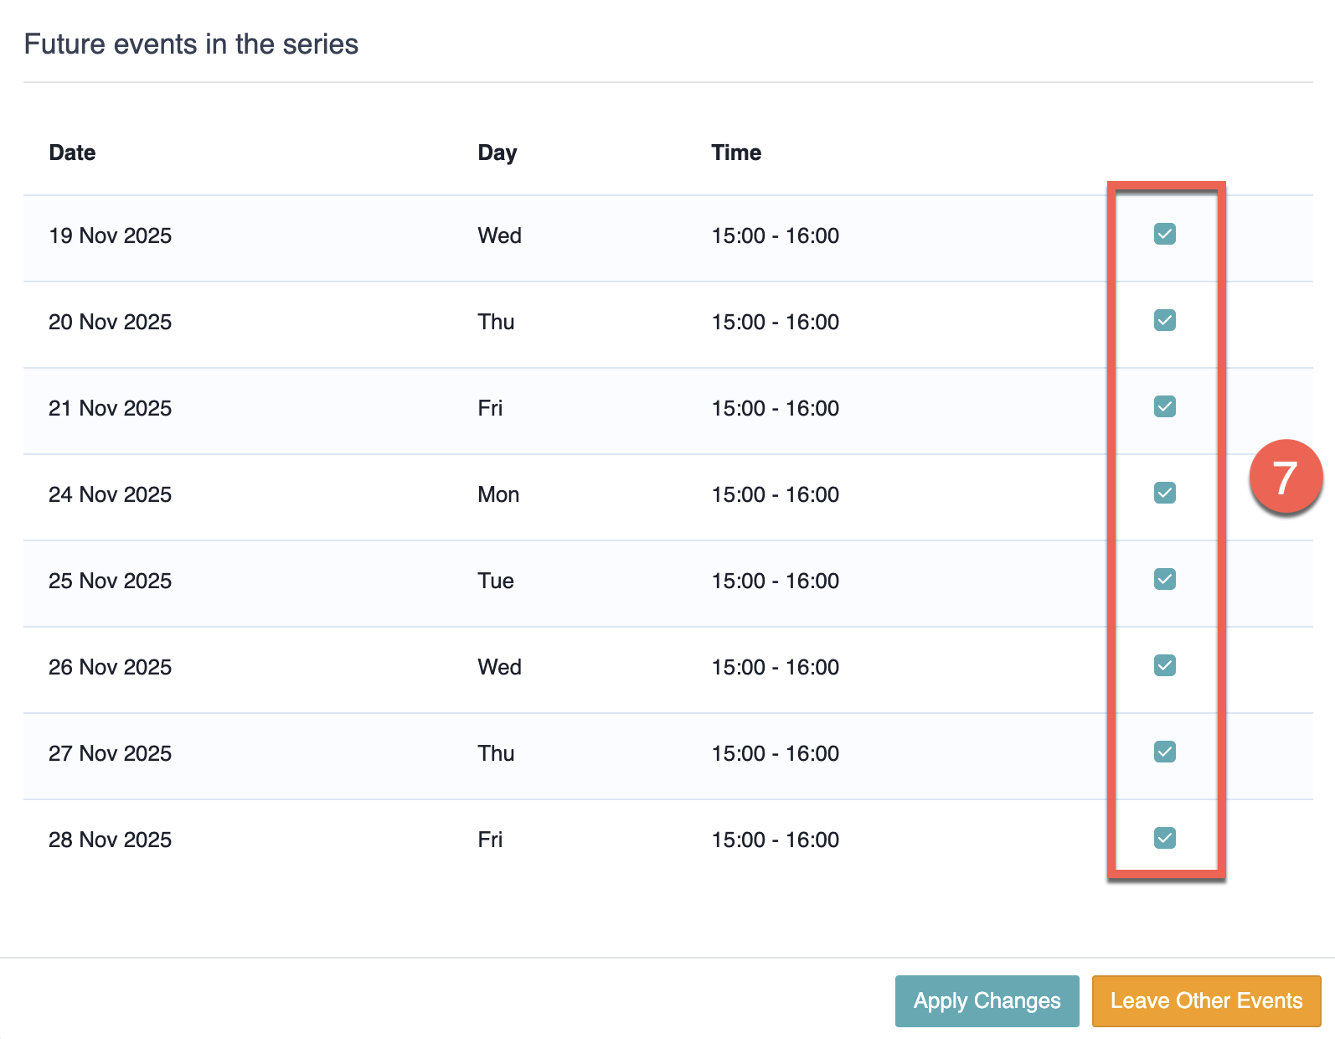The height and width of the screenshot is (1039, 1335).
Task: Untick the Mon 24 Nov 2025 checkbox
Action: click(x=1164, y=494)
